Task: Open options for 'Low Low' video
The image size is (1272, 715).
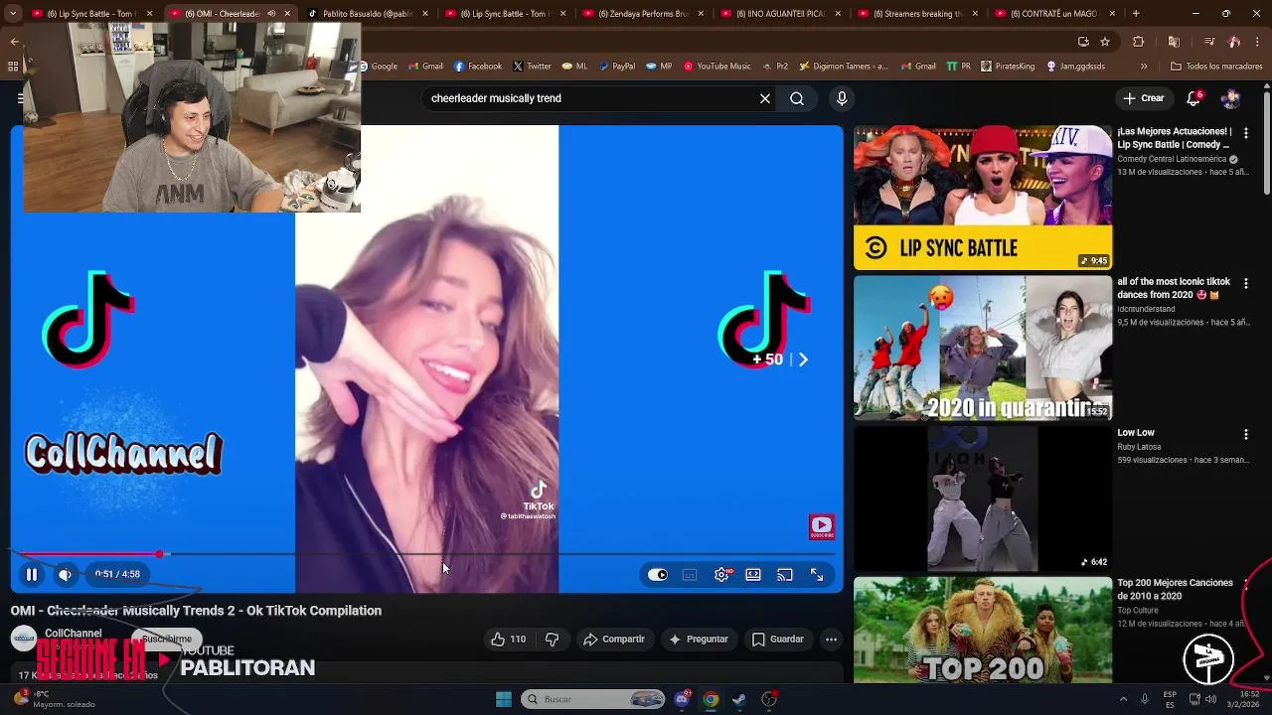Action: [x=1245, y=434]
